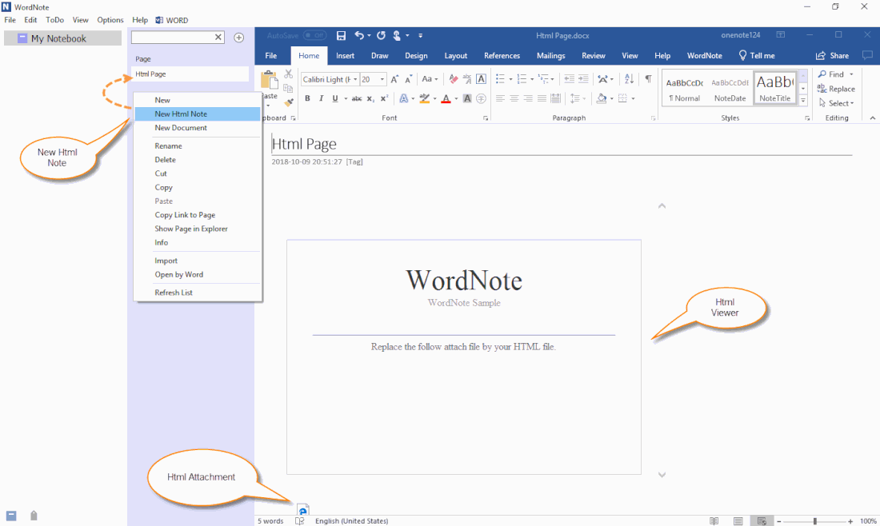Image resolution: width=880 pixels, height=526 pixels.
Task: Toggle Bold formatting
Action: (307, 98)
